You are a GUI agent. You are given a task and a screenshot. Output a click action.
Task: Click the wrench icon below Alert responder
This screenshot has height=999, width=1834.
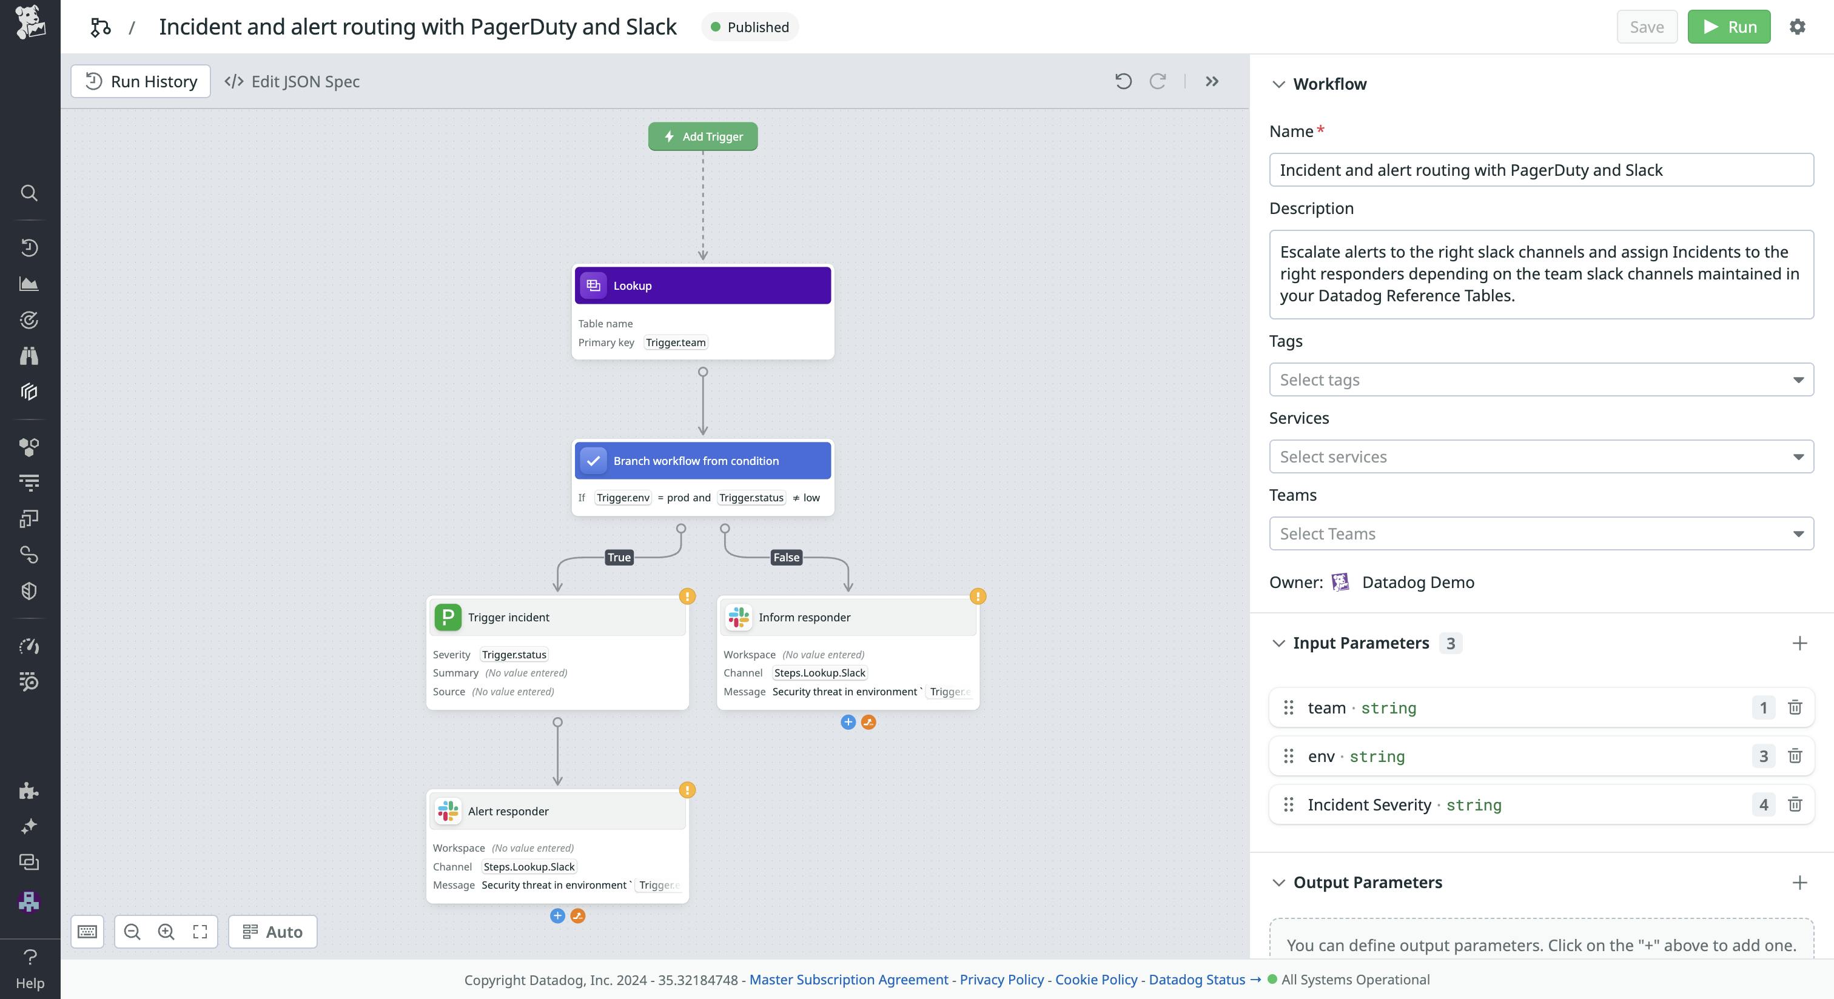coord(577,916)
